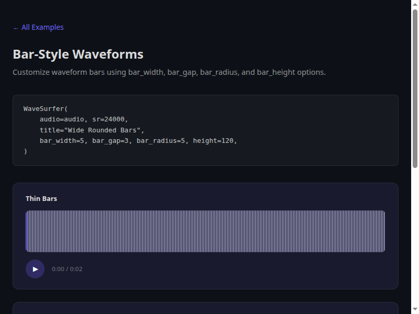Screen dimensions: 419x314
Task: Click the Thin Bars title
Action: (x=41, y=199)
